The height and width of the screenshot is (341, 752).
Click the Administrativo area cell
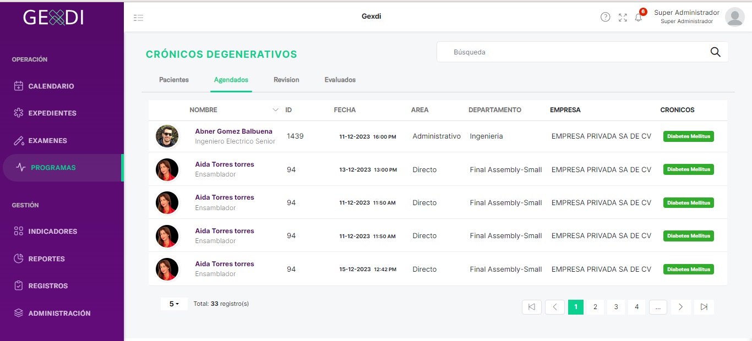437,136
